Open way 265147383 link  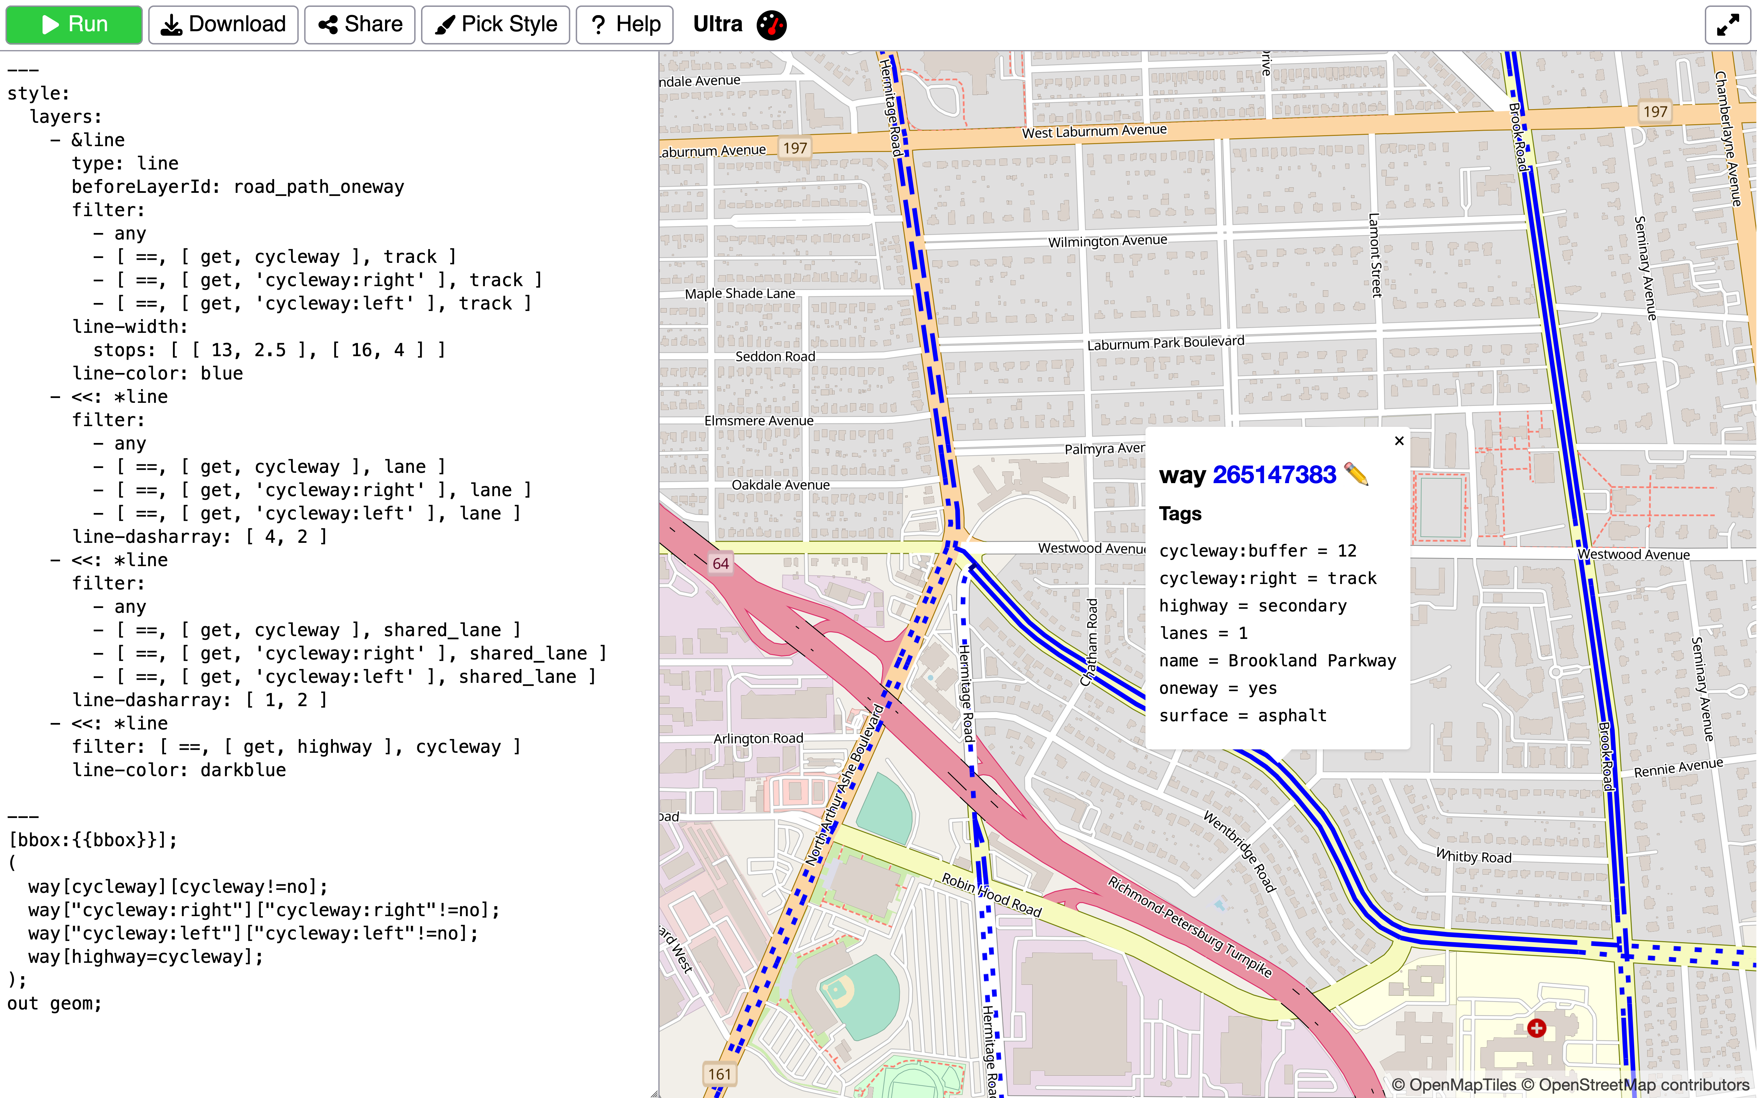pos(1274,475)
